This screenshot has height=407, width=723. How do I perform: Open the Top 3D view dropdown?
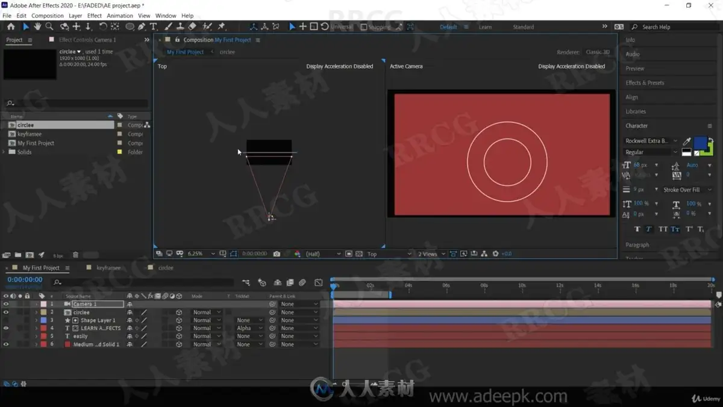(390, 254)
